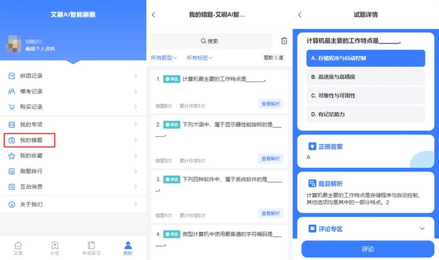The width and height of the screenshot is (439, 260).
Task: Click the 题目解析 icon
Action: 312,184
